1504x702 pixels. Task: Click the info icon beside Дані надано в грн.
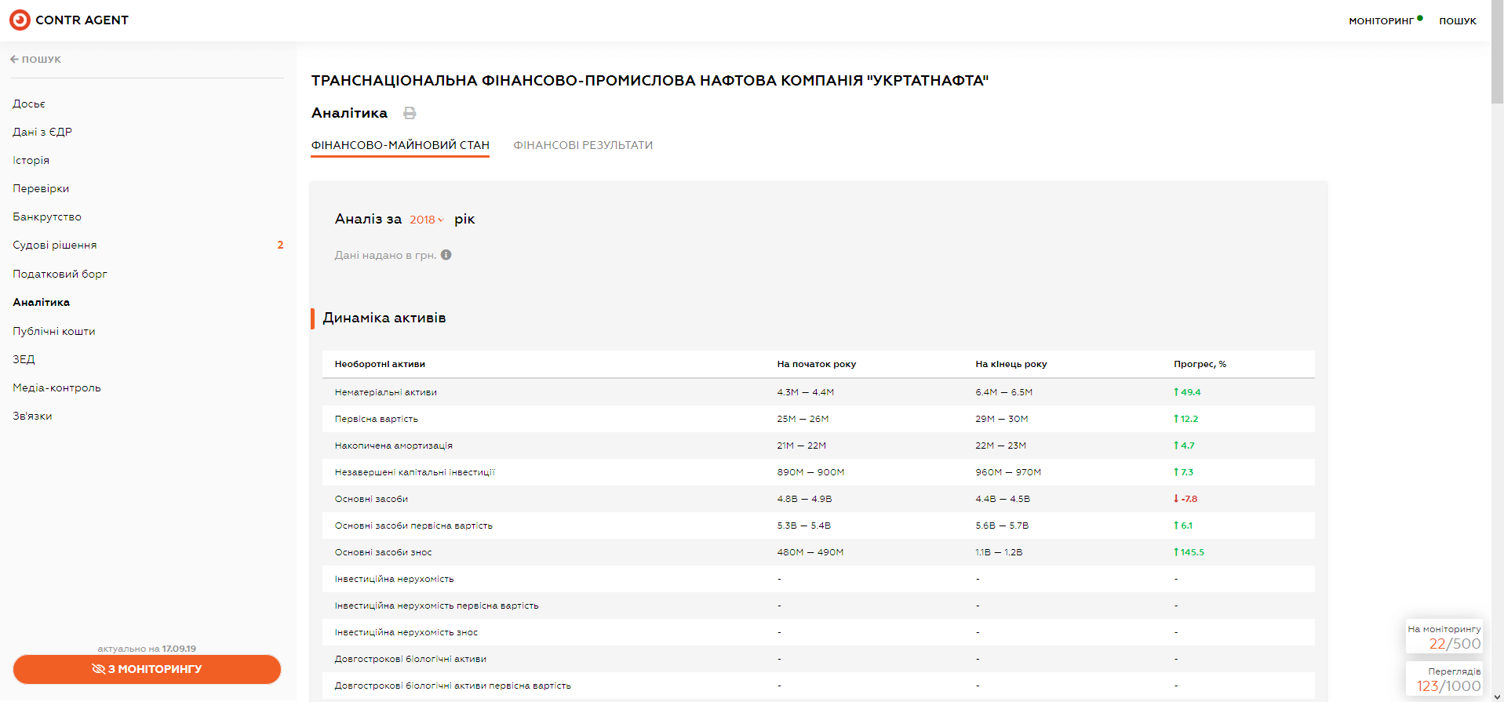446,255
